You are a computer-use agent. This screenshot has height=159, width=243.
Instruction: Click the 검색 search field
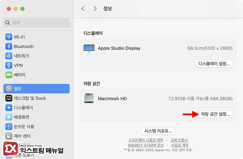[x=36, y=23]
